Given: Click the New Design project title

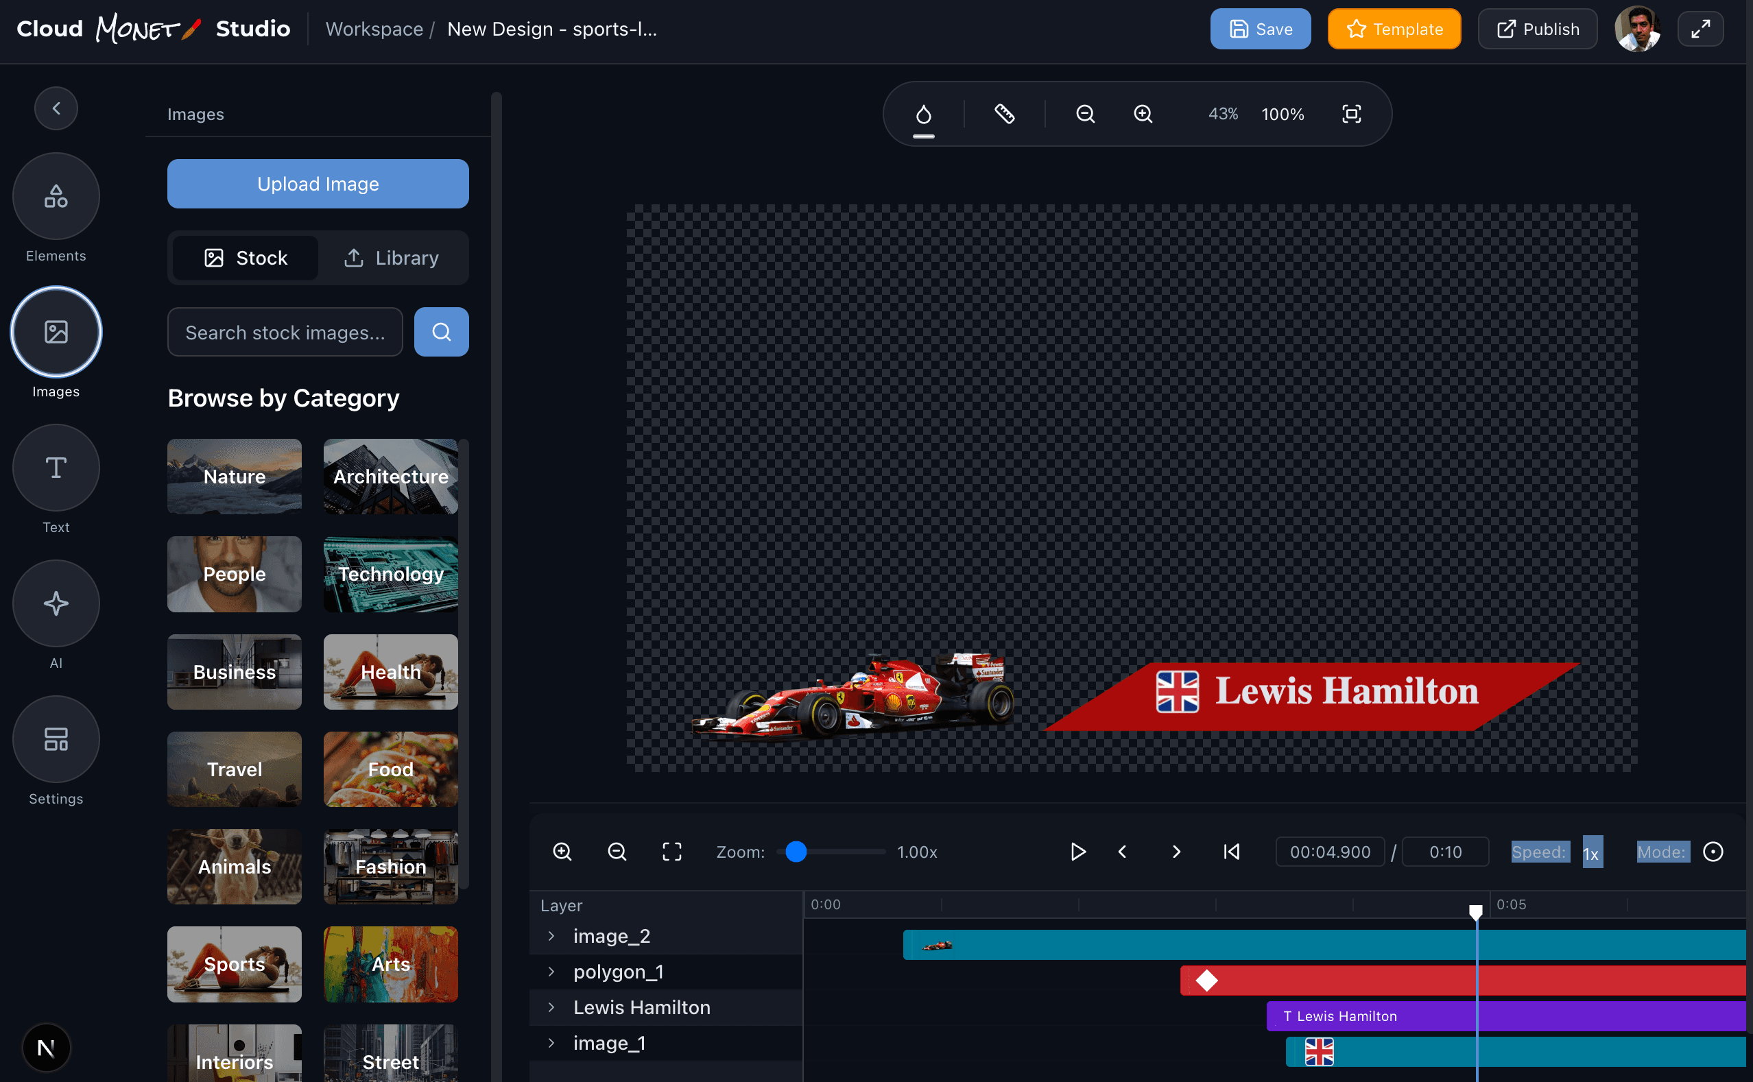Looking at the screenshot, I should [552, 29].
